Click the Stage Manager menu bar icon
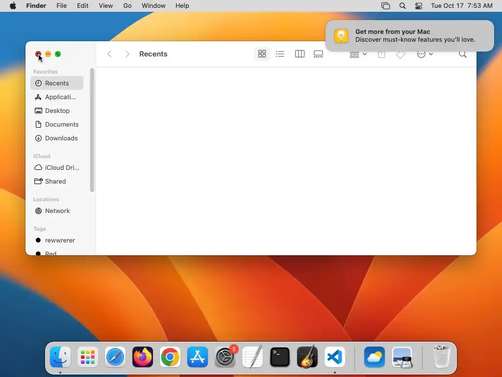The height and width of the screenshot is (377, 502). pos(385,6)
